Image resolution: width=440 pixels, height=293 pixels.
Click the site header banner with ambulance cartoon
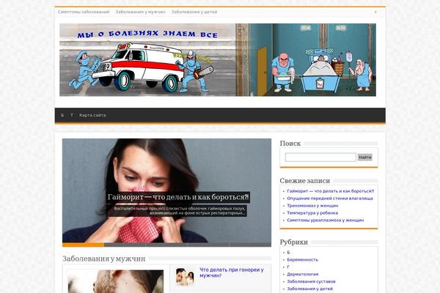tap(218, 60)
